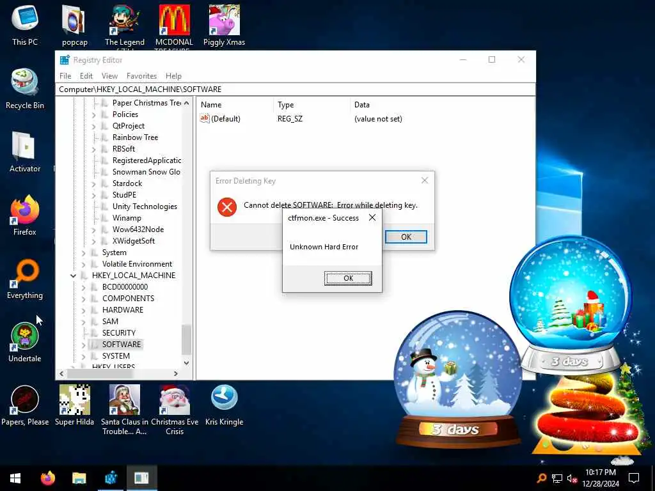Expand the QtProject key

pyautogui.click(x=93, y=126)
